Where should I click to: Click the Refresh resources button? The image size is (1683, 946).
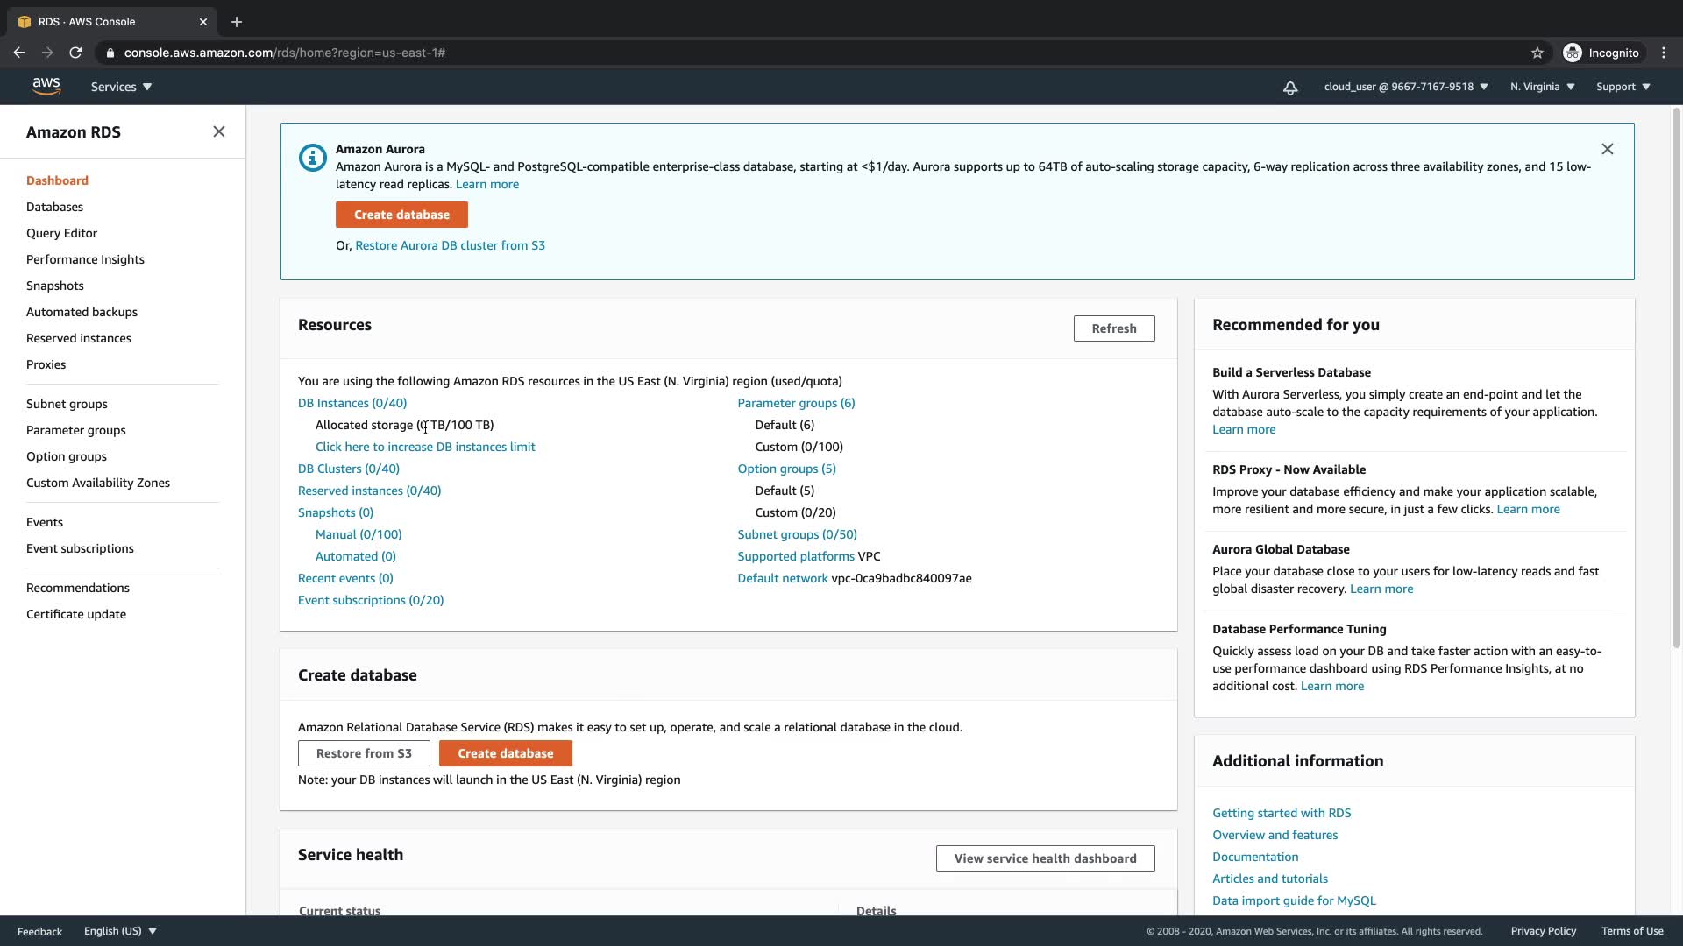click(1113, 328)
